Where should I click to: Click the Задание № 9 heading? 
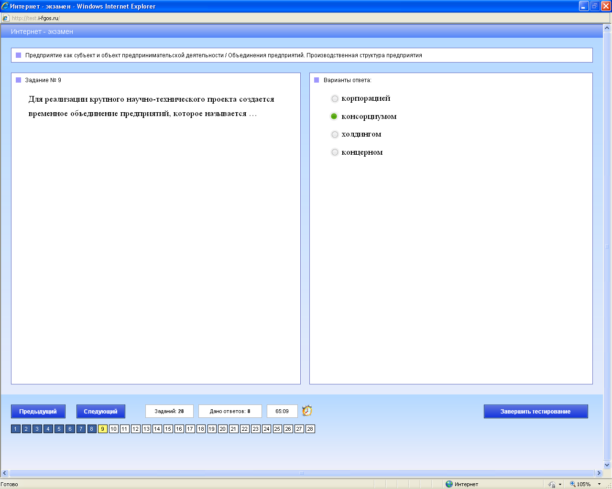(43, 80)
